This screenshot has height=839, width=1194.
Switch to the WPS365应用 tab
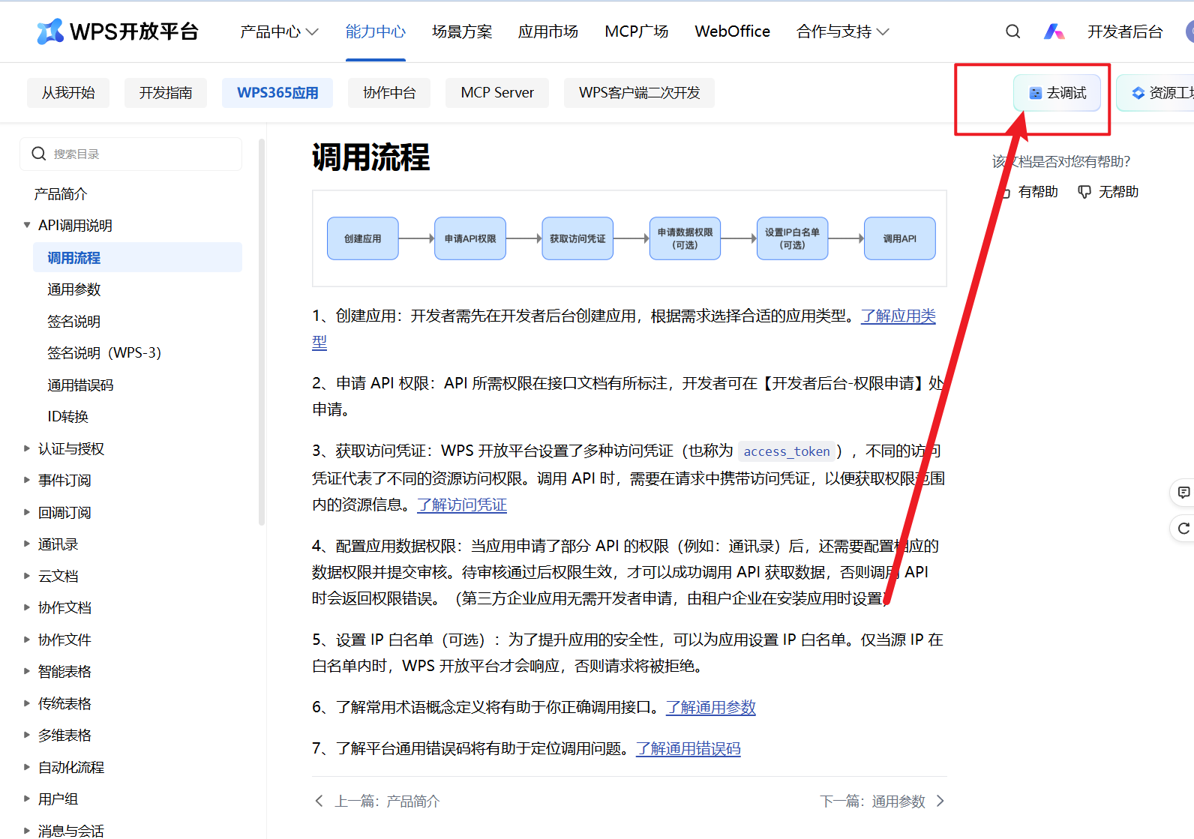[x=277, y=93]
